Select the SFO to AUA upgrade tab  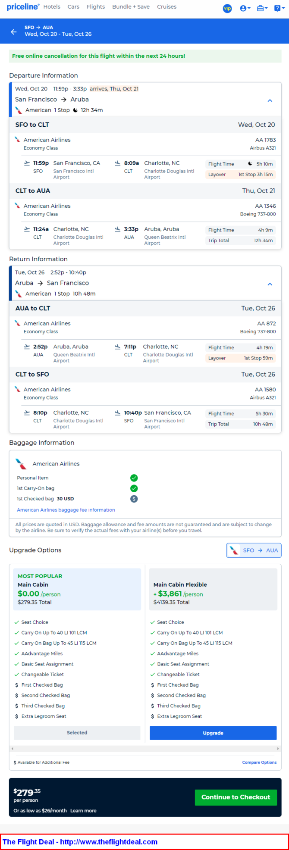point(254,550)
